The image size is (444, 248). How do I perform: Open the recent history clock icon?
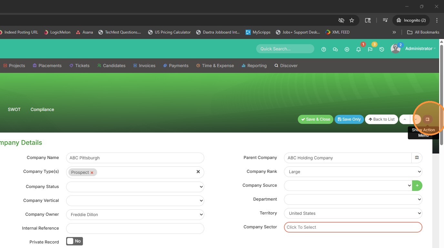pyautogui.click(x=382, y=49)
